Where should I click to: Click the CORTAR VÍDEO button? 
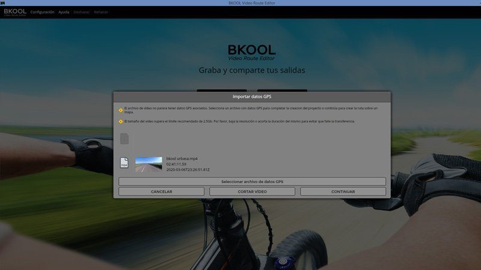click(x=252, y=191)
